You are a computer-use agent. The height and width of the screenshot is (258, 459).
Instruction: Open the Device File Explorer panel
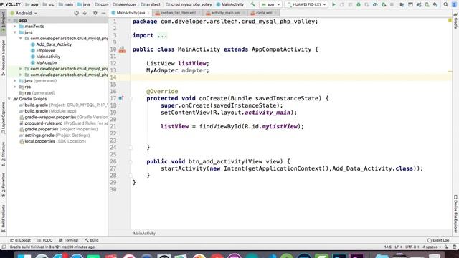(456, 214)
